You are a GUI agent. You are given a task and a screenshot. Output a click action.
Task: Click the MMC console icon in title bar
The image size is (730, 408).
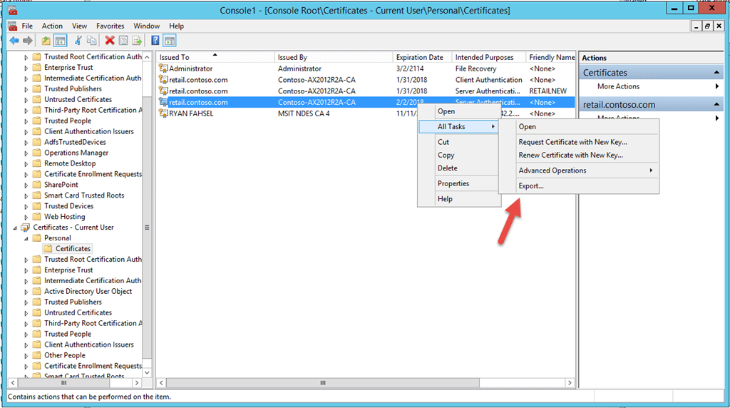tap(13, 10)
